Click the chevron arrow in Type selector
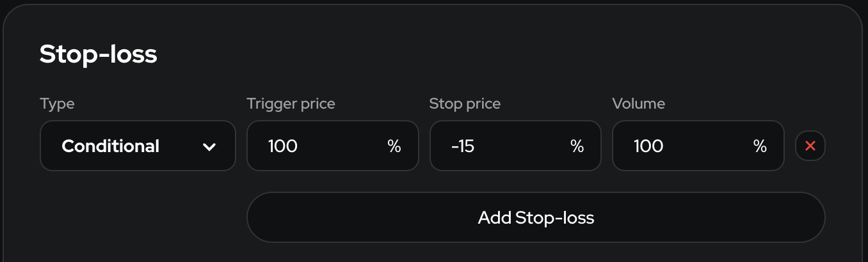The width and height of the screenshot is (868, 262). (x=209, y=147)
